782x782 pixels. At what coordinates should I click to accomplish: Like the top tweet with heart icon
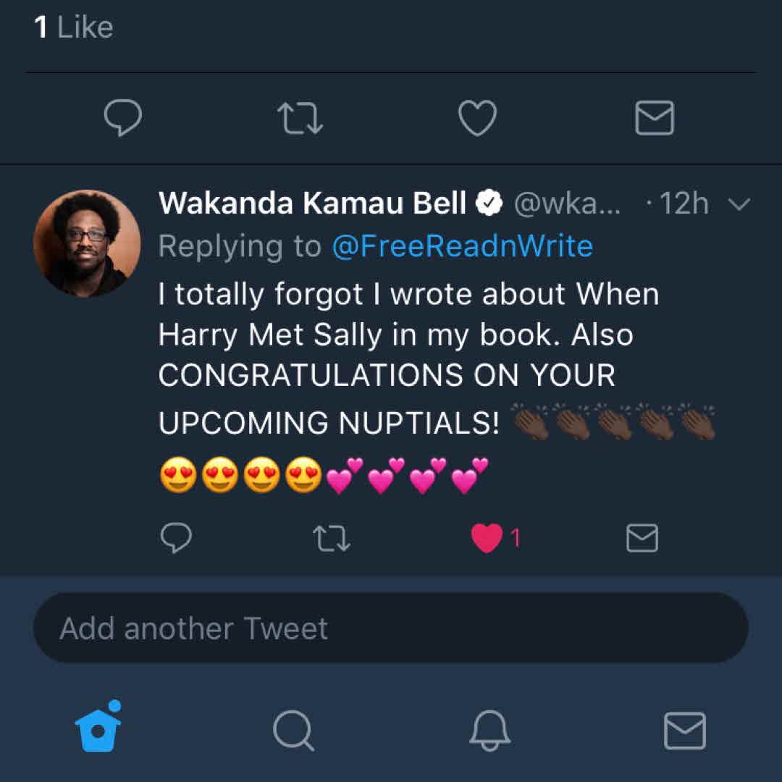coord(478,118)
